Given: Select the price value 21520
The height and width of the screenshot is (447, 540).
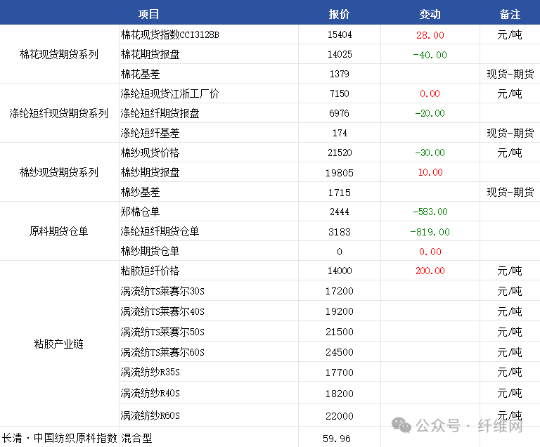Looking at the screenshot, I should (x=340, y=153).
